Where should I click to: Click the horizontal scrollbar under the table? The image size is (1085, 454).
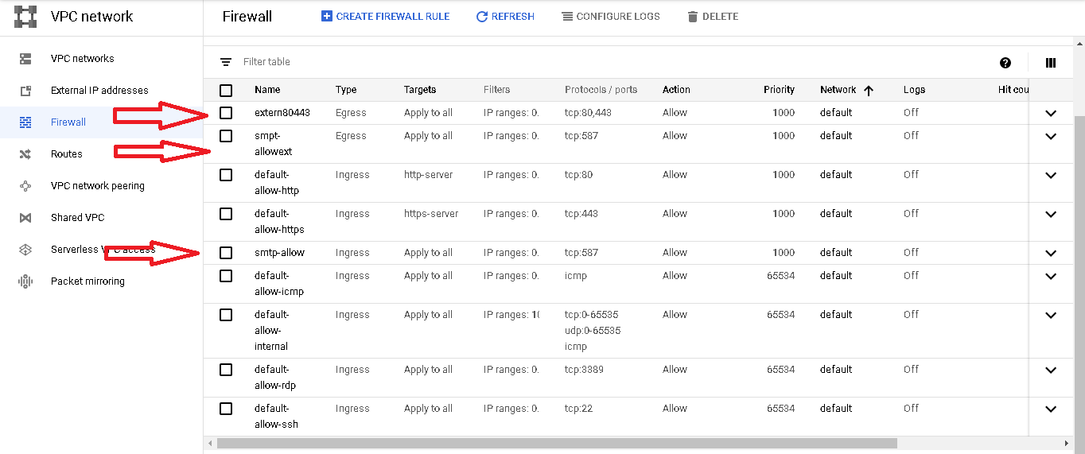(x=557, y=443)
